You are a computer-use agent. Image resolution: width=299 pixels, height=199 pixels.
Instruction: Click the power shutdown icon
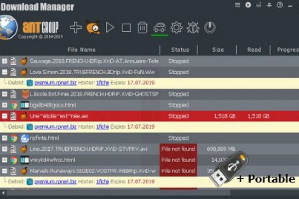(x=210, y=28)
